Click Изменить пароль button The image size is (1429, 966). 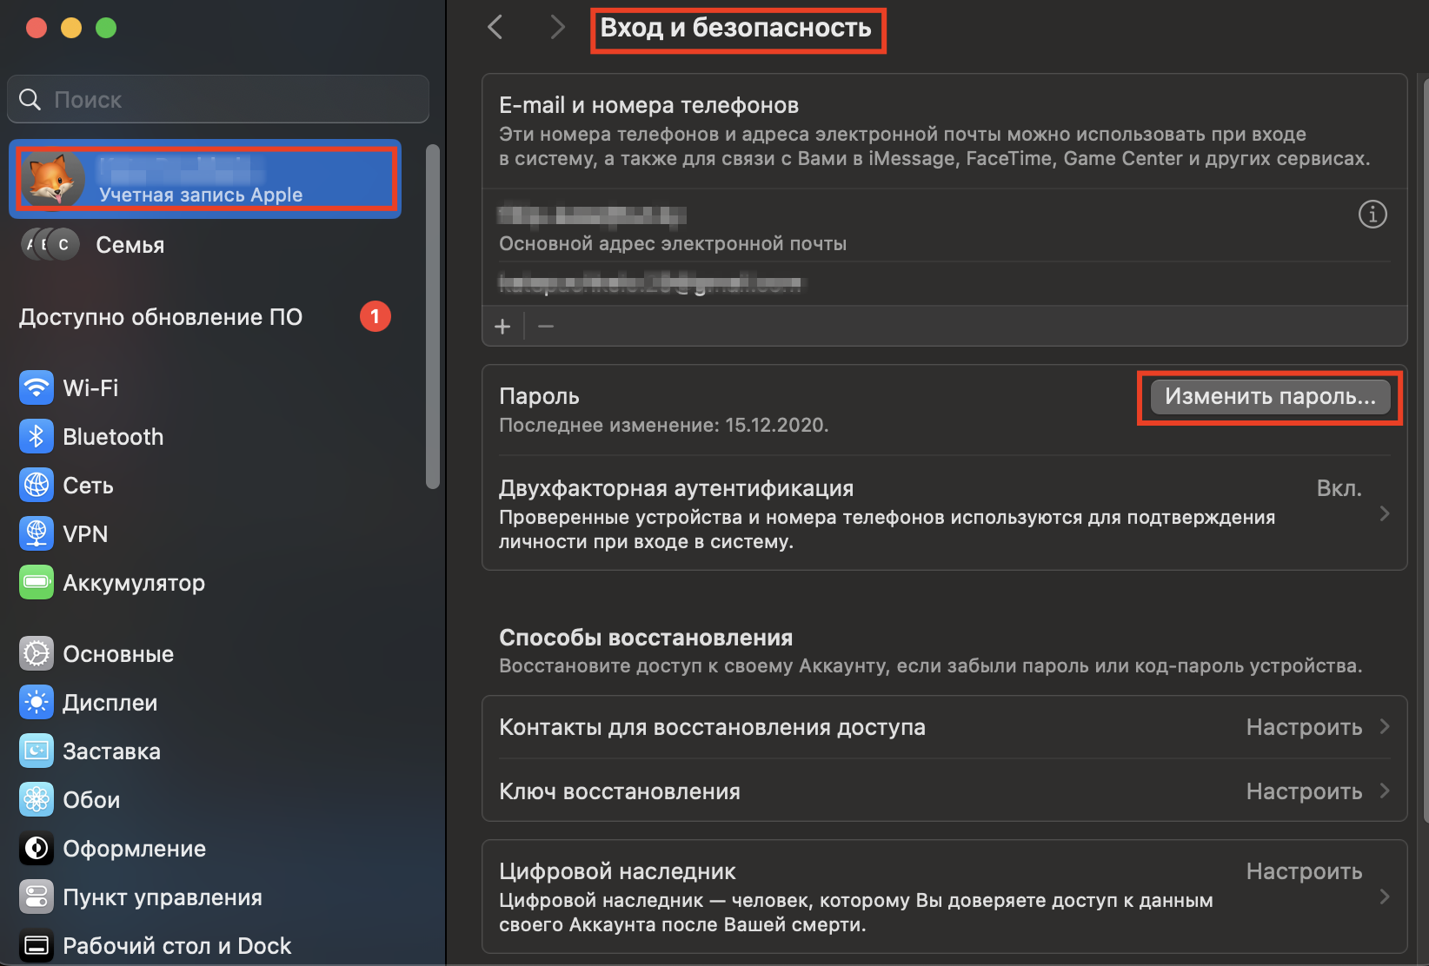[x=1269, y=397]
